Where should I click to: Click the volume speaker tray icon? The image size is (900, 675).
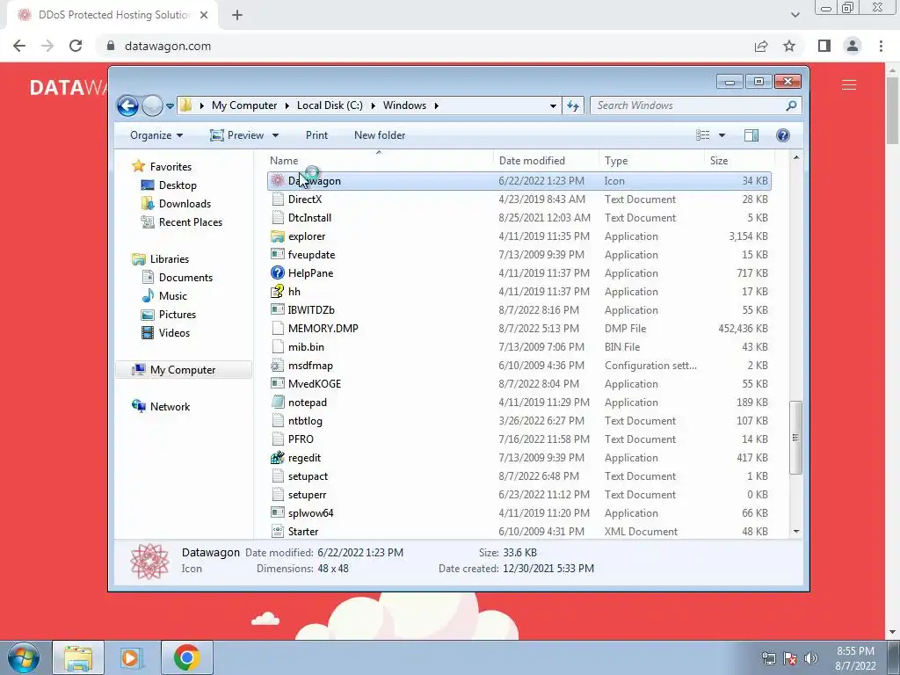[811, 658]
